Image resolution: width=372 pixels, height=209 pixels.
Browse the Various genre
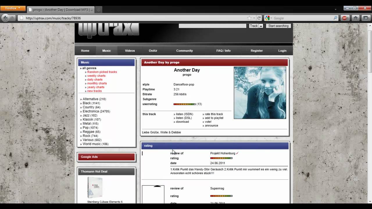pyautogui.click(x=88, y=140)
